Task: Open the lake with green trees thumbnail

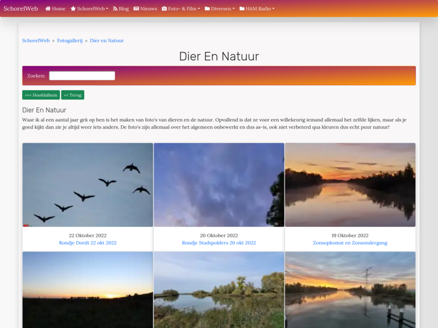Action: coord(219,290)
